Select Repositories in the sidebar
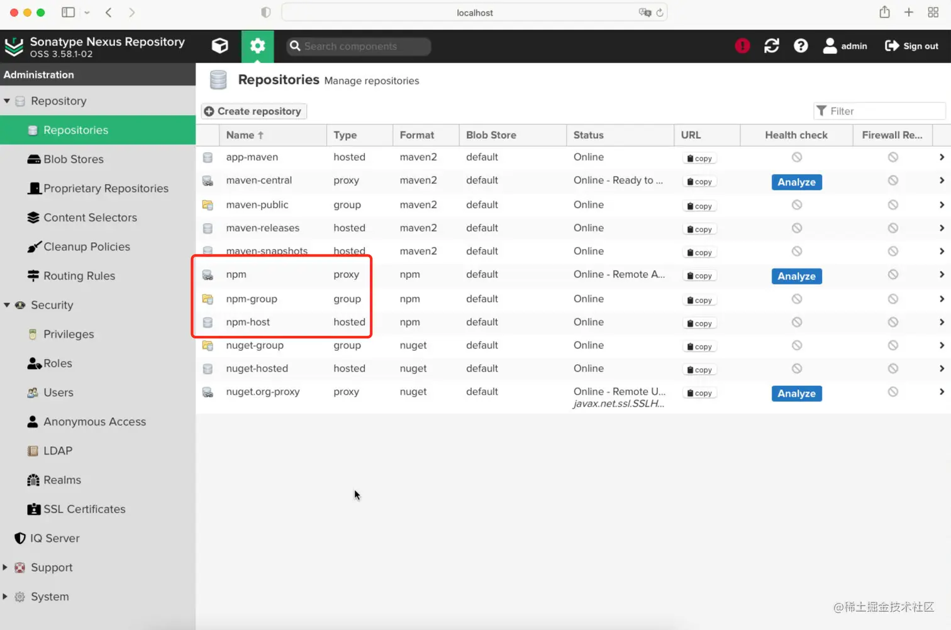Image resolution: width=951 pixels, height=630 pixels. coord(97,130)
